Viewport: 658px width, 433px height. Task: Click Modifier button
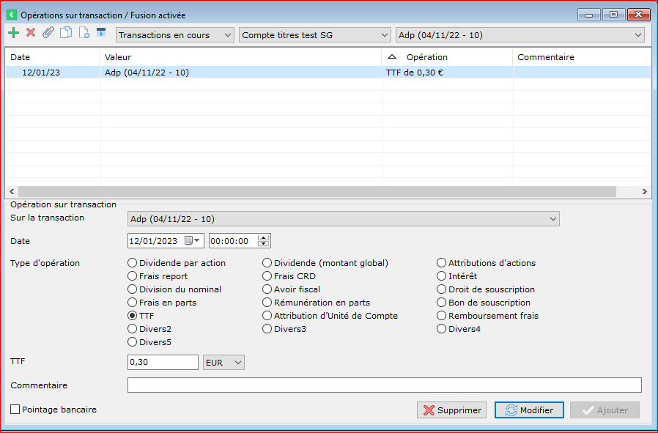pos(529,410)
